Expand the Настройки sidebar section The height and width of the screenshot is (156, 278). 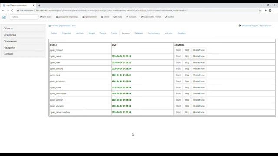pyautogui.click(x=23, y=48)
